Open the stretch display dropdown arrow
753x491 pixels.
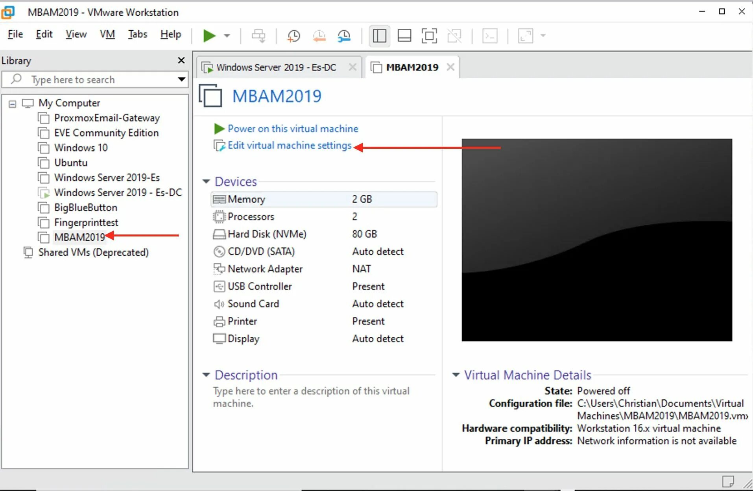coord(543,36)
